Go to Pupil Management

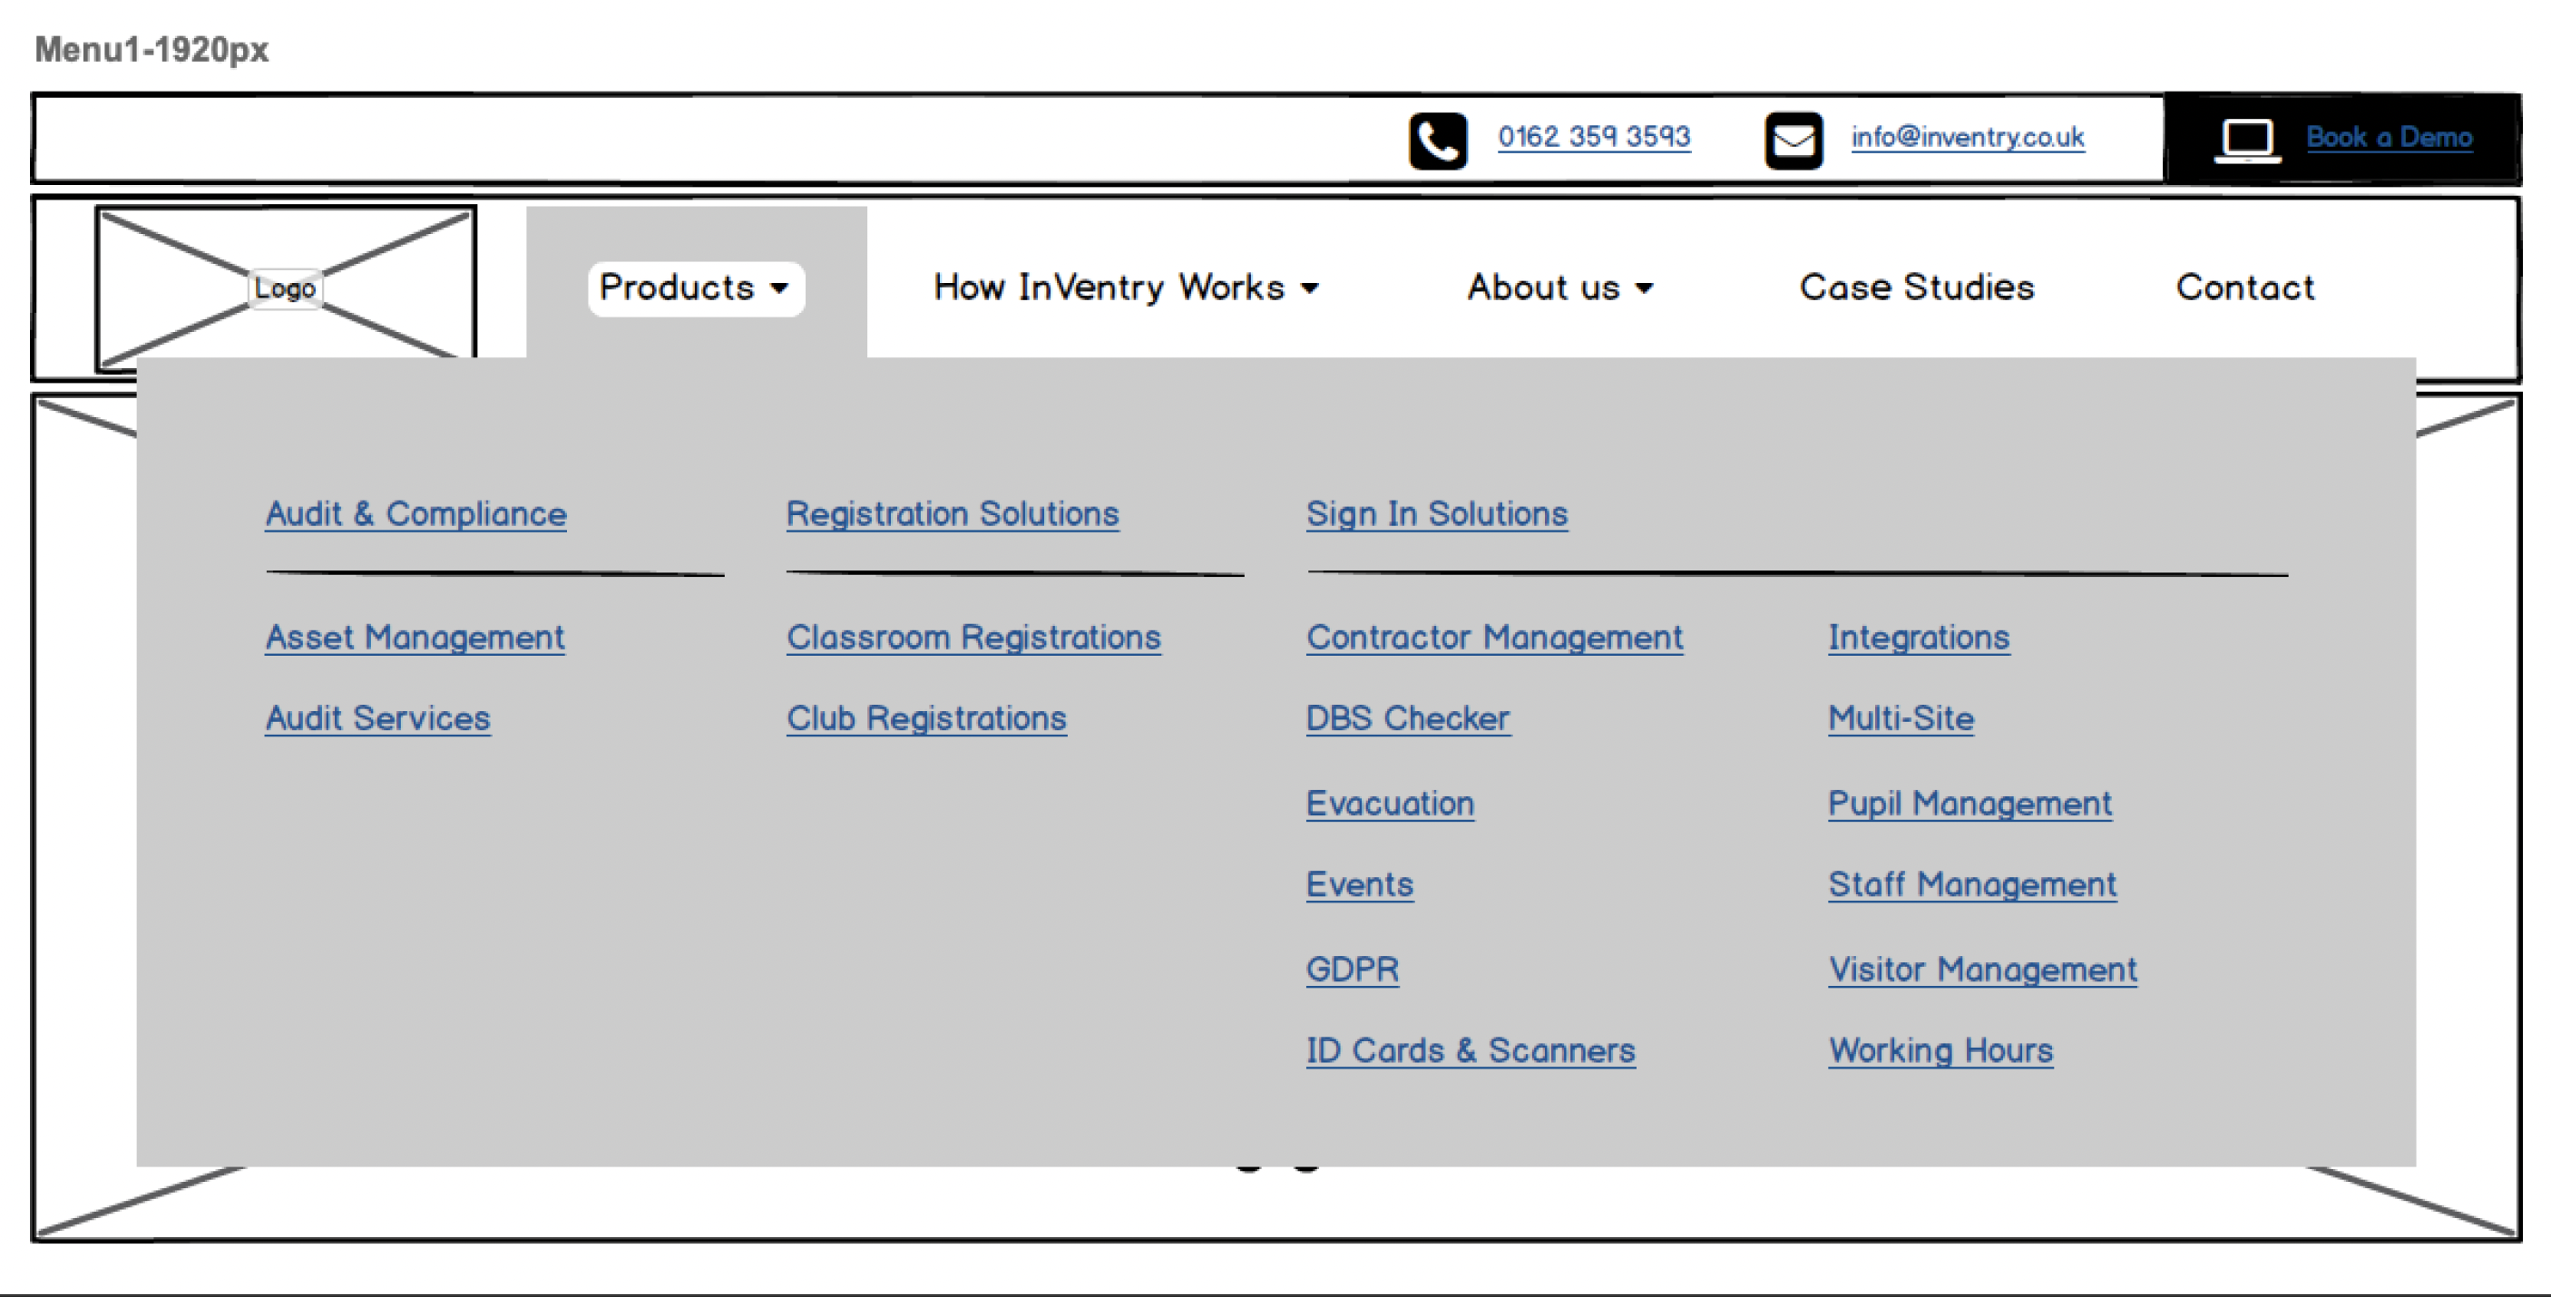click(1969, 804)
